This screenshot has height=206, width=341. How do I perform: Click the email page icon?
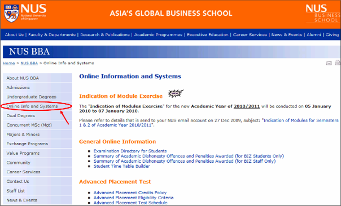[x=329, y=63]
